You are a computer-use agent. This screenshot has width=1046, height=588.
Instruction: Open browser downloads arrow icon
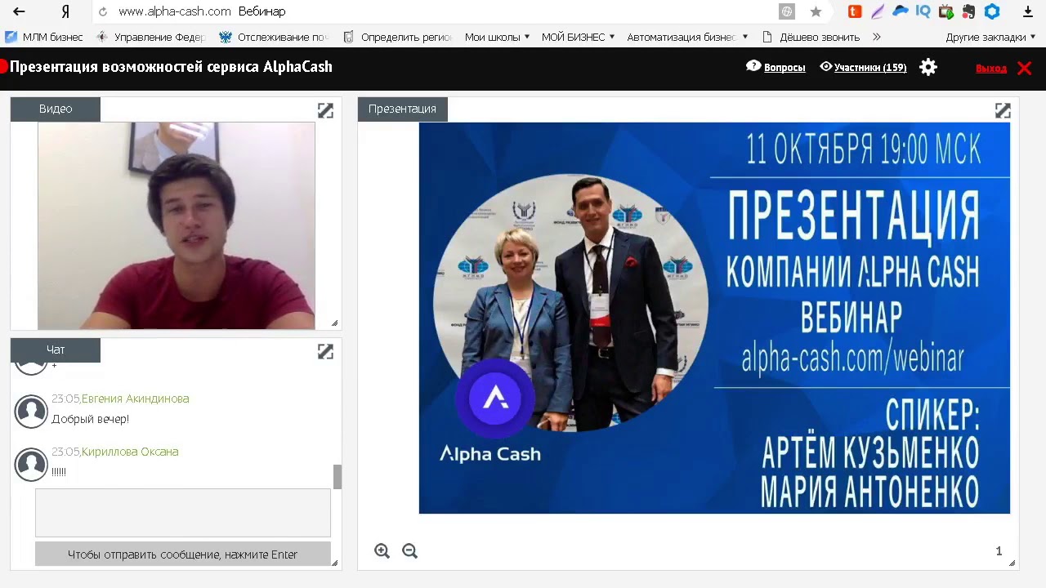tap(1028, 11)
